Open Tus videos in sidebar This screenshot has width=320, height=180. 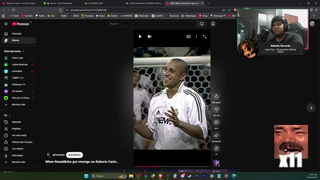click(19, 149)
